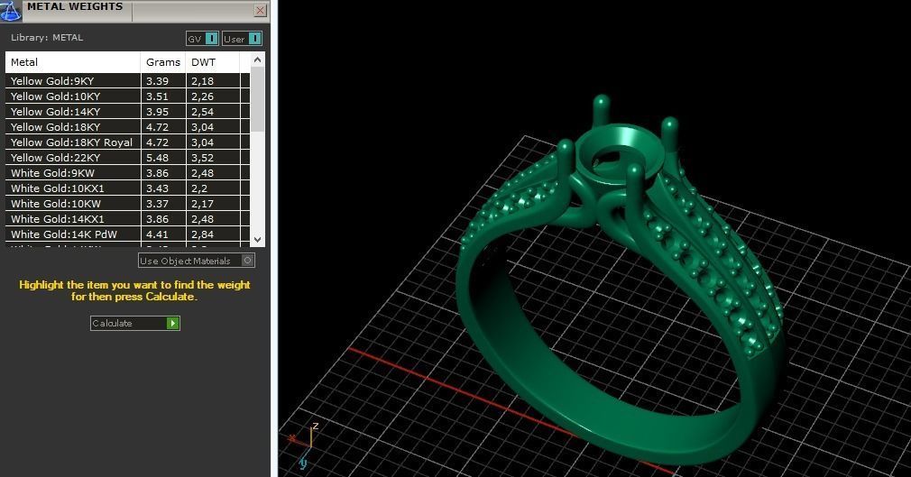The height and width of the screenshot is (477, 911).
Task: Select the Yellow Gold:10KY row
Action: pyautogui.click(x=128, y=96)
